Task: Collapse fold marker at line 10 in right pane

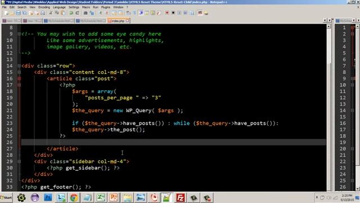Action: point(353,85)
